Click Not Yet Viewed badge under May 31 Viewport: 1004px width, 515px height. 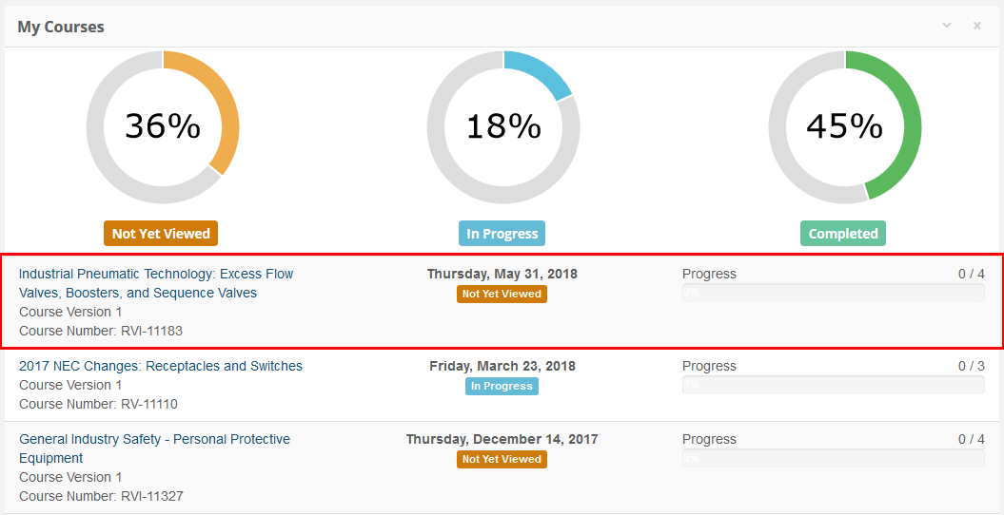coord(502,295)
